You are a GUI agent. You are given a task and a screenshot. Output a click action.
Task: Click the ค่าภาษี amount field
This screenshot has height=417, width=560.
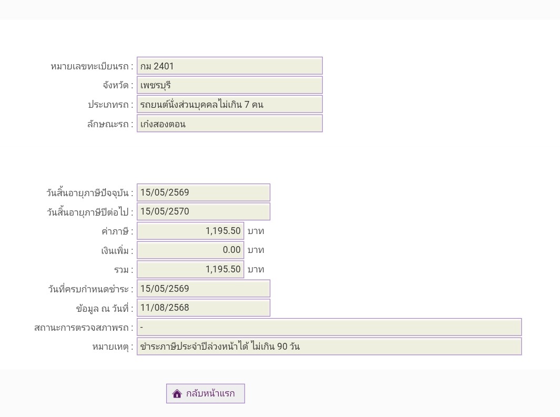pos(190,231)
